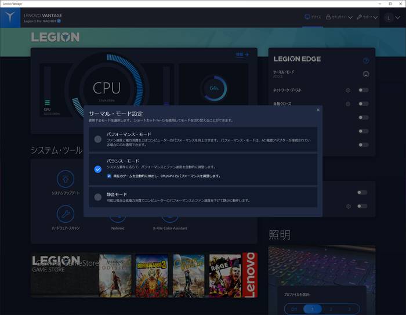Select lighting profile 1
Image resolution: width=406 pixels, height=315 pixels.
click(x=313, y=309)
